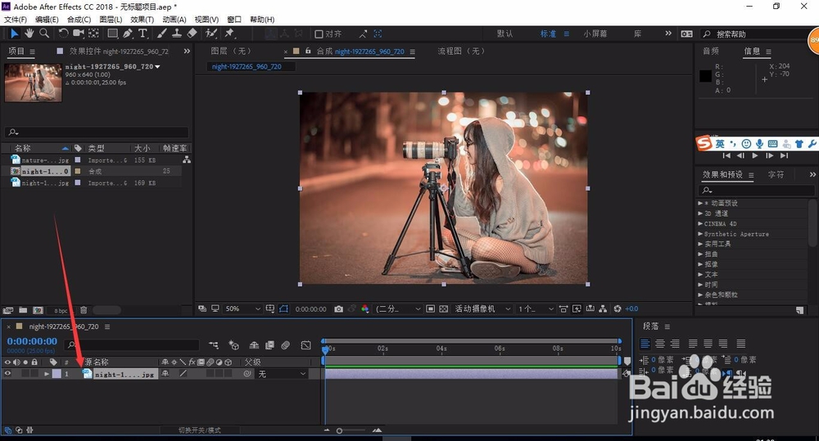Delete selected item with project trash icon
Image resolution: width=819 pixels, height=441 pixels.
84,311
